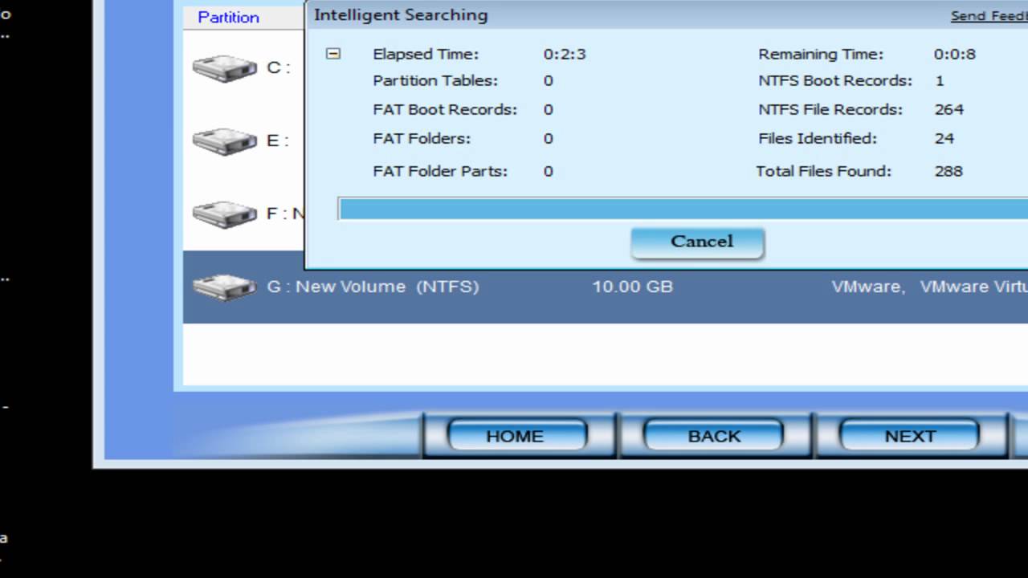
Task: Click the Files Identified label
Action: click(818, 139)
